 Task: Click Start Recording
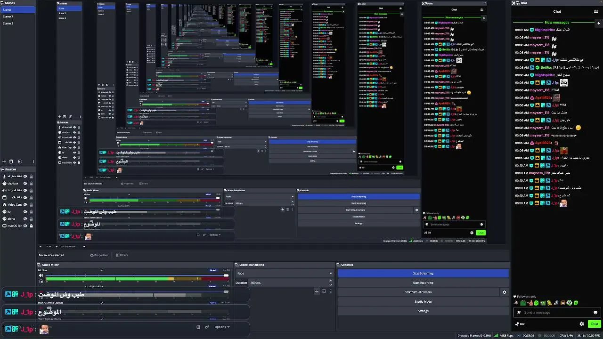(x=423, y=282)
